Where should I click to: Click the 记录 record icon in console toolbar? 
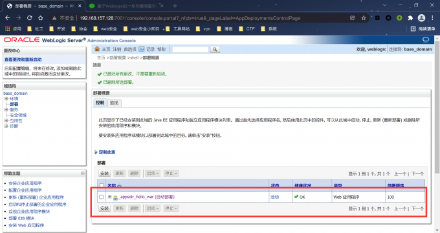[x=142, y=49]
